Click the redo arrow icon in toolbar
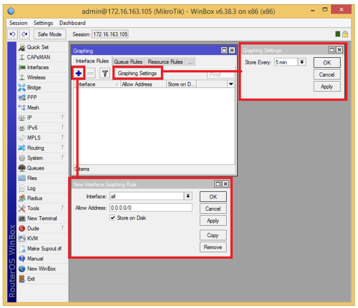 pos(24,34)
